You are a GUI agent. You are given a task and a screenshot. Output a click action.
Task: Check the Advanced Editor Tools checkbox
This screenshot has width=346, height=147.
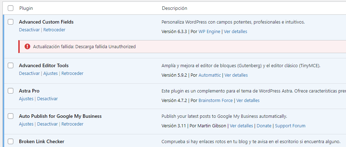pos(10,65)
